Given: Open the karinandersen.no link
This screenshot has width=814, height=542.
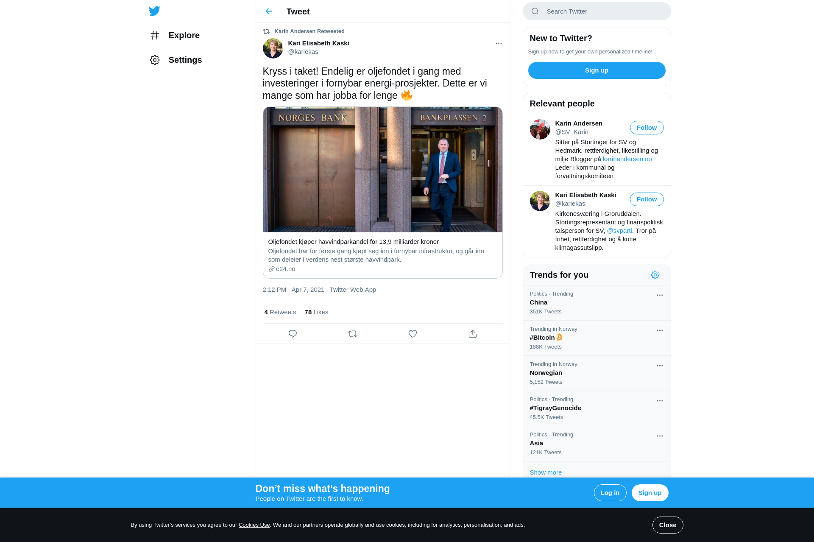Looking at the screenshot, I should pyautogui.click(x=627, y=159).
